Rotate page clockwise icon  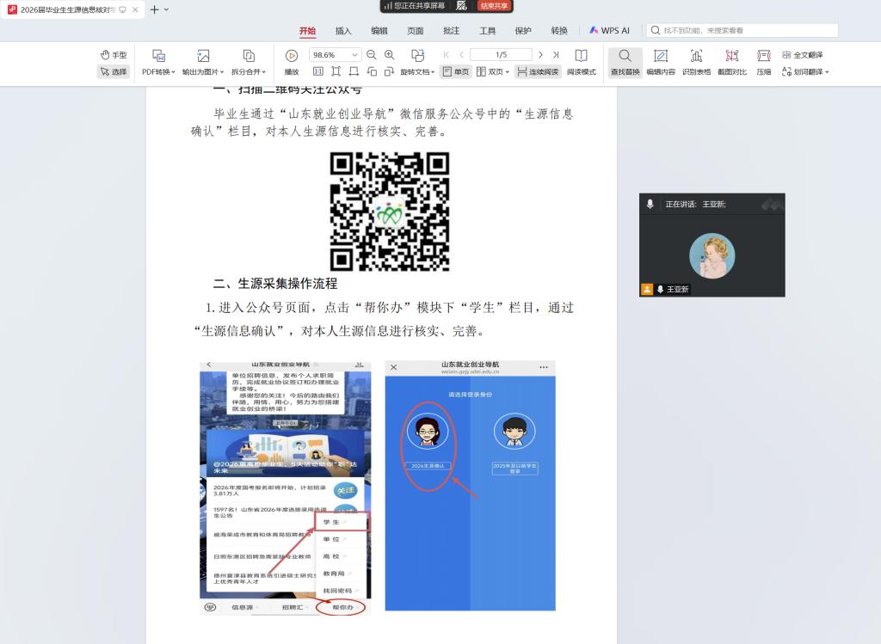point(390,71)
